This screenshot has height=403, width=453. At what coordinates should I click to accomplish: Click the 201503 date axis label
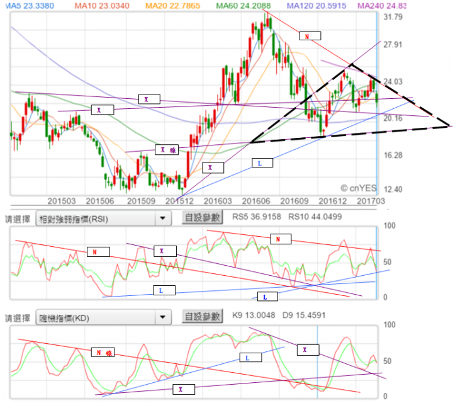tap(62, 201)
